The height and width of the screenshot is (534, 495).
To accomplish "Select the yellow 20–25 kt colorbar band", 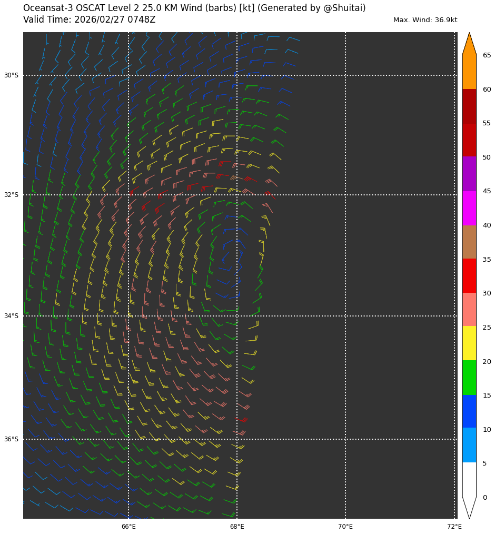I will pyautogui.click(x=469, y=343).
